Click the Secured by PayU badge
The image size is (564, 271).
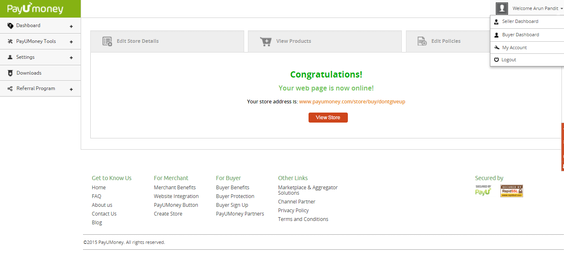pyautogui.click(x=483, y=191)
